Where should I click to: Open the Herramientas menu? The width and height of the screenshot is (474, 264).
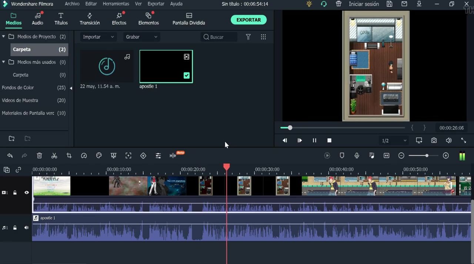pos(116,4)
